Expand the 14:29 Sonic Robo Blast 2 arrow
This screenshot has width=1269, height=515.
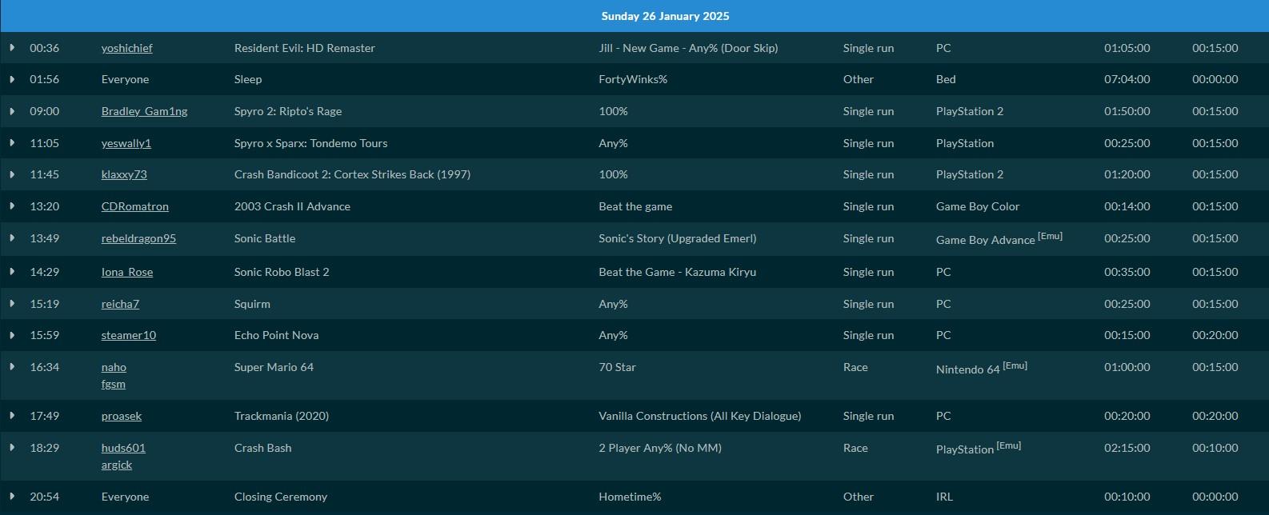pyautogui.click(x=12, y=272)
